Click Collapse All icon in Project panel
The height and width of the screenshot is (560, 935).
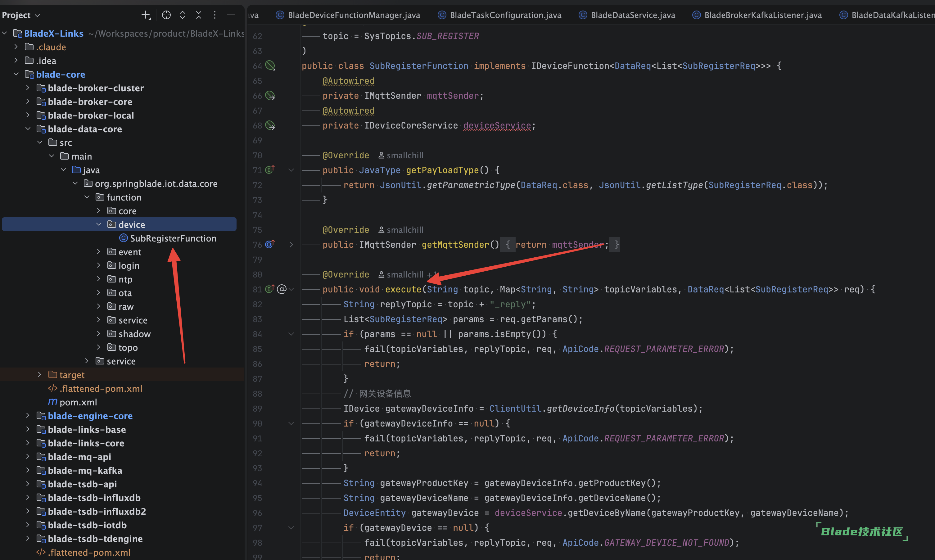[198, 15]
